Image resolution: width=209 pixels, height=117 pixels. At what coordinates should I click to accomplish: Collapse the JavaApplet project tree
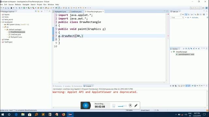point(1,22)
